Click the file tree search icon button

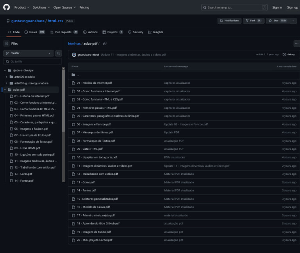[58, 53]
